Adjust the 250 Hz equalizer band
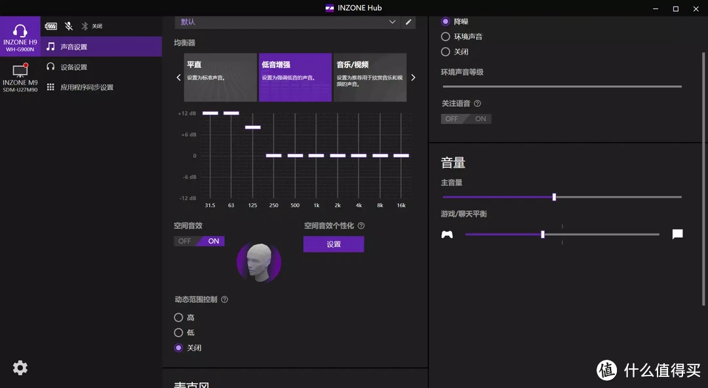 click(273, 155)
